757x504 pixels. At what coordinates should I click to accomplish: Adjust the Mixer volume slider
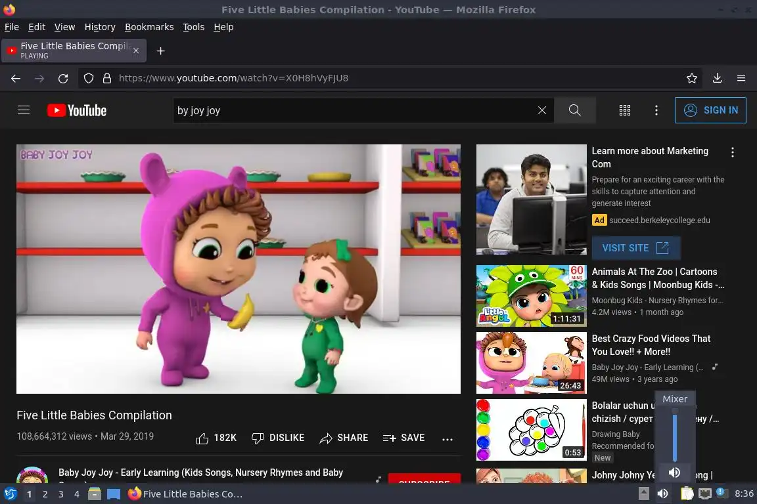pyautogui.click(x=675, y=435)
